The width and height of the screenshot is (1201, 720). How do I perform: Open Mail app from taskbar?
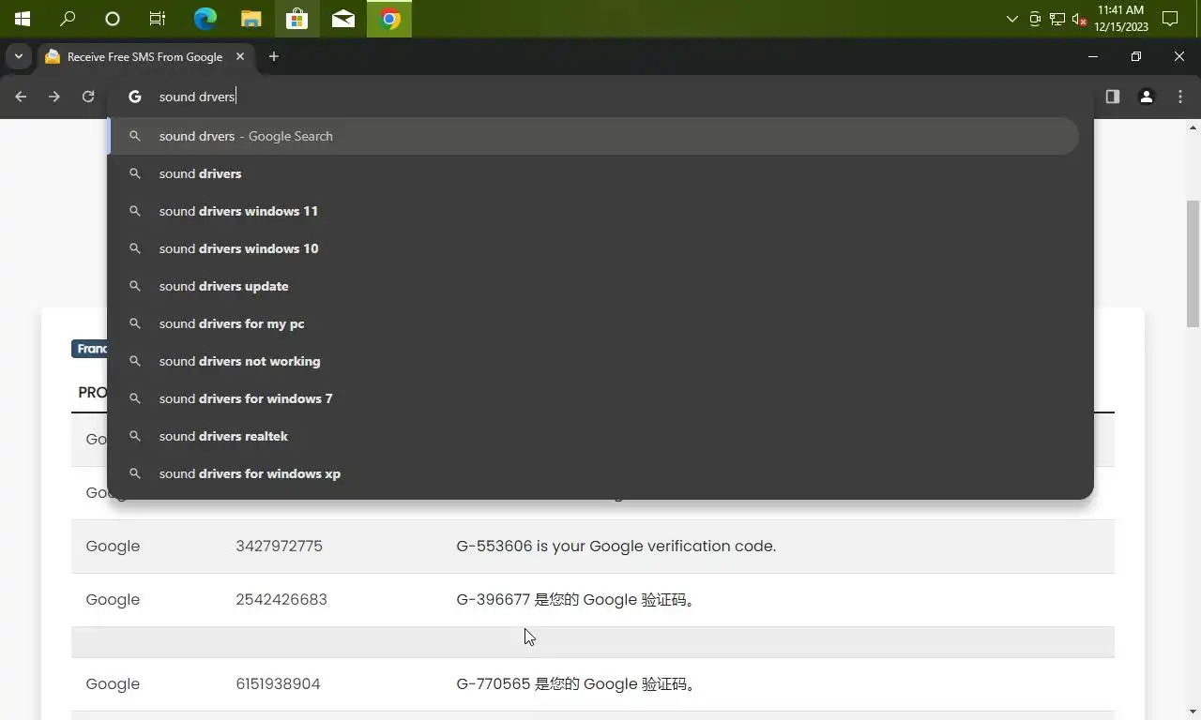(343, 19)
